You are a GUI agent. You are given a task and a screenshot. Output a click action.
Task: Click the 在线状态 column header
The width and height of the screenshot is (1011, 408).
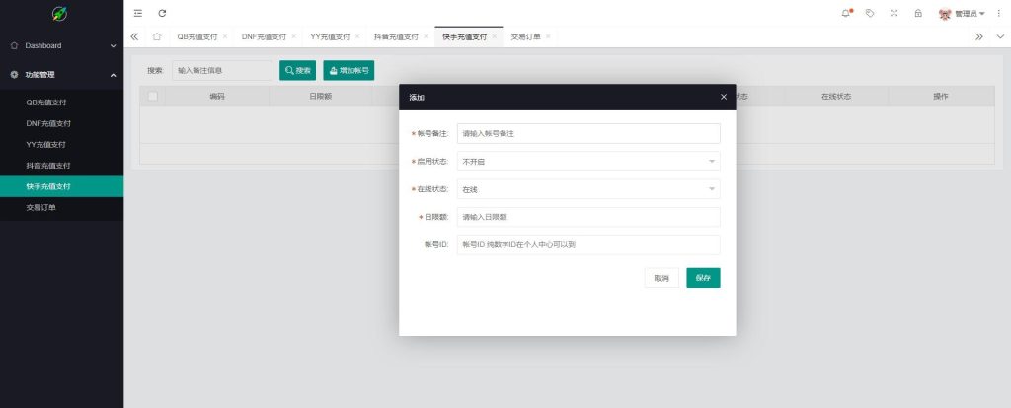[x=836, y=96]
